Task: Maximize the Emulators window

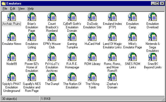Action: coord(157,3)
